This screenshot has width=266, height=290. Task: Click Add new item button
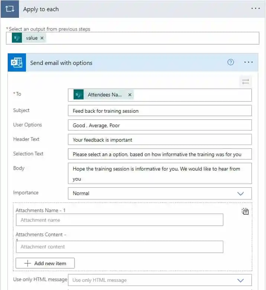point(45,263)
